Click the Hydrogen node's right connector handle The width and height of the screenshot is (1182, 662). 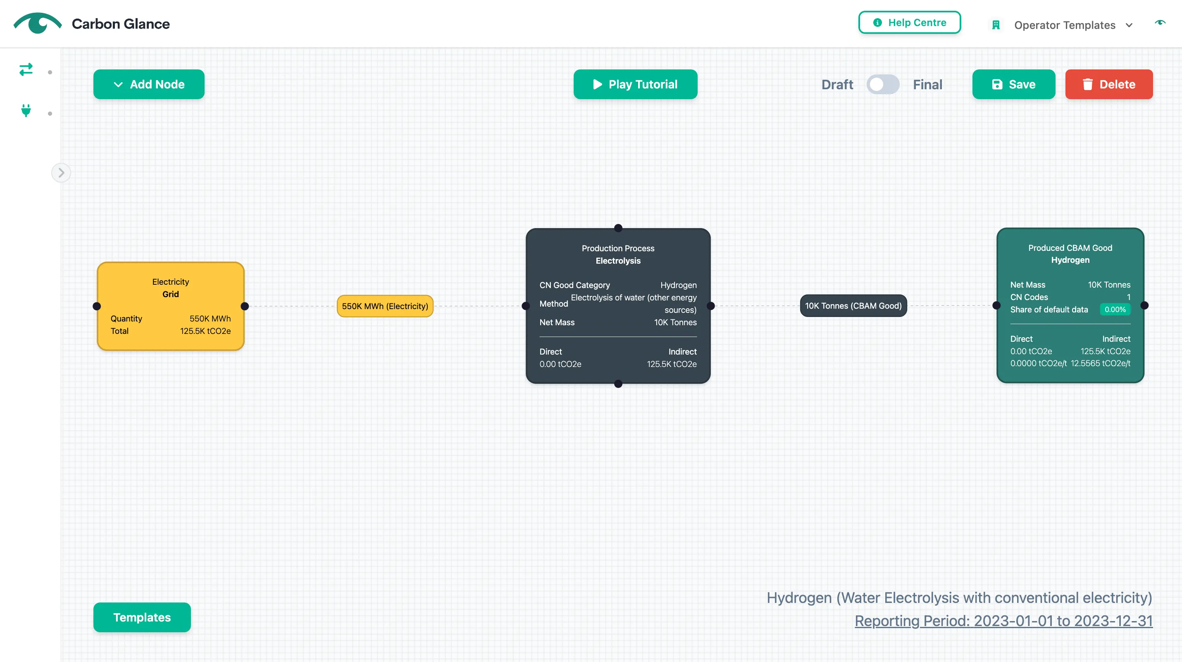(x=1144, y=305)
